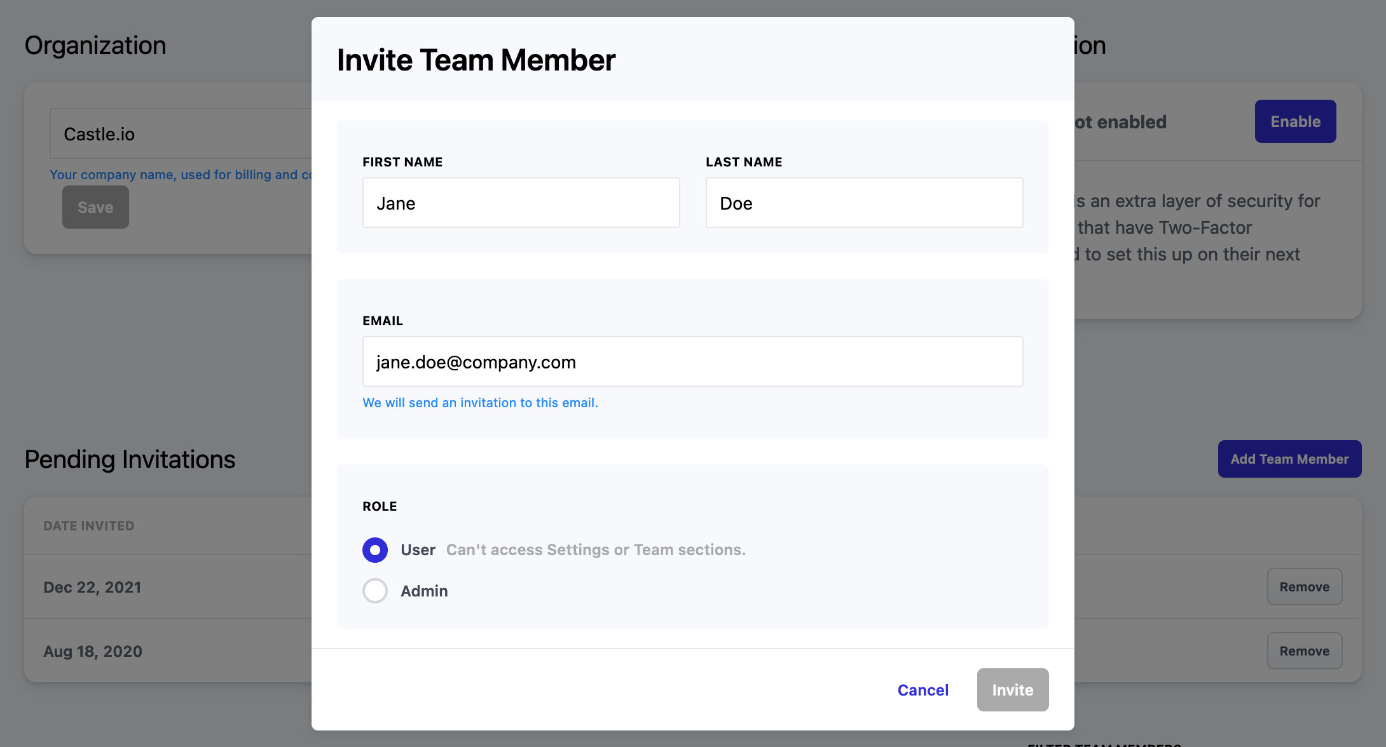The width and height of the screenshot is (1386, 747).
Task: Cancel the invite dialog
Action: 923,690
